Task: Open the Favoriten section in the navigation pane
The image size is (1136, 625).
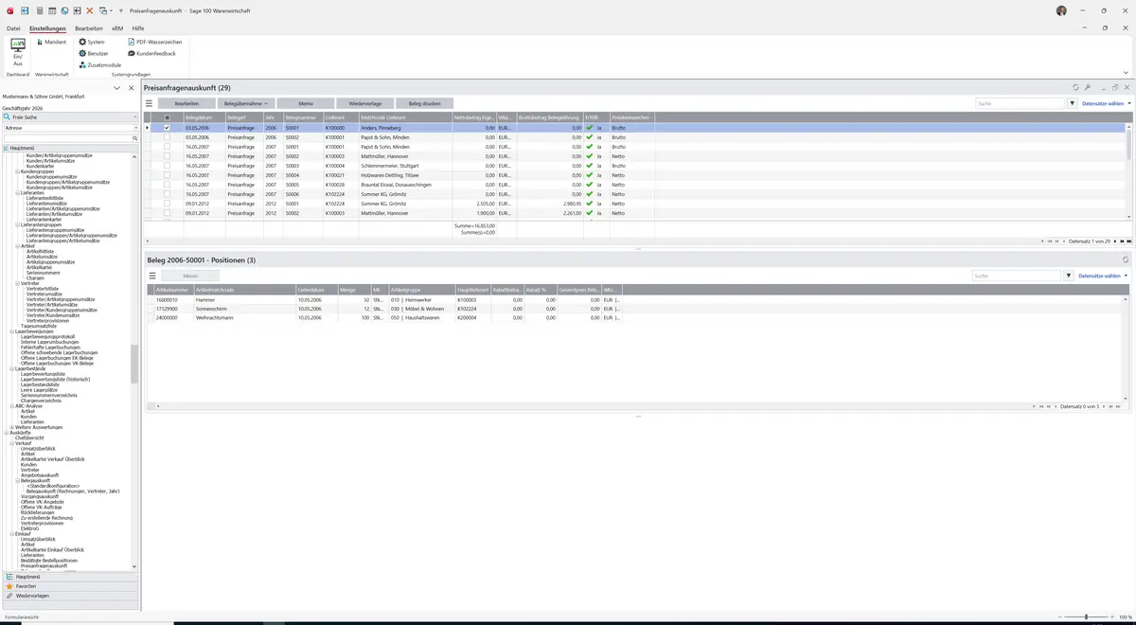Action: pyautogui.click(x=71, y=586)
